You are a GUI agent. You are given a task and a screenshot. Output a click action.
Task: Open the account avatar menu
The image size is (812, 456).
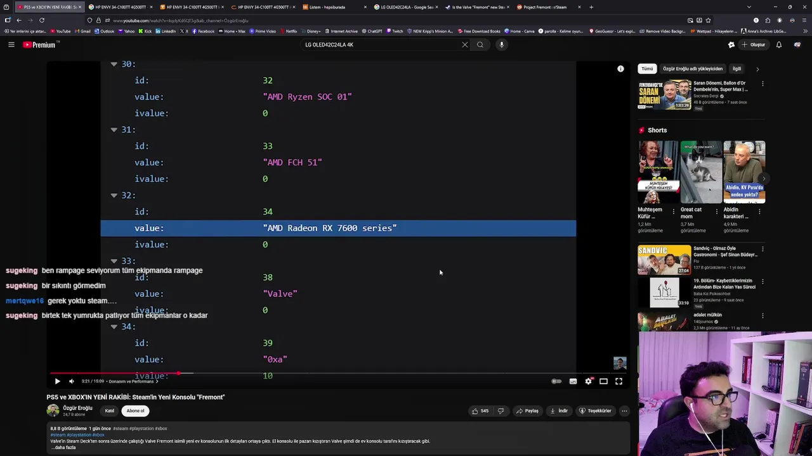click(x=797, y=44)
